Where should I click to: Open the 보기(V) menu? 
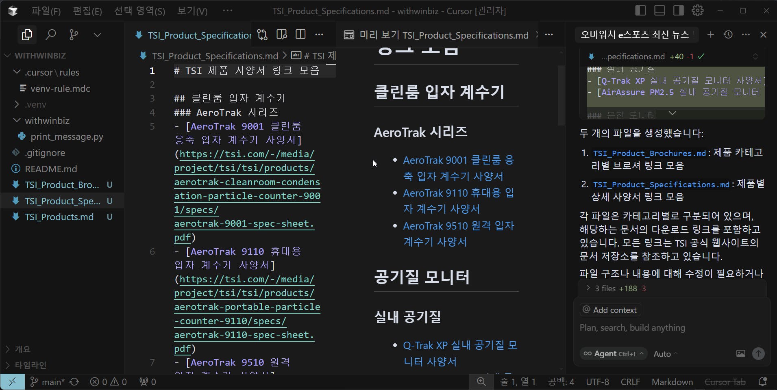coord(192,11)
